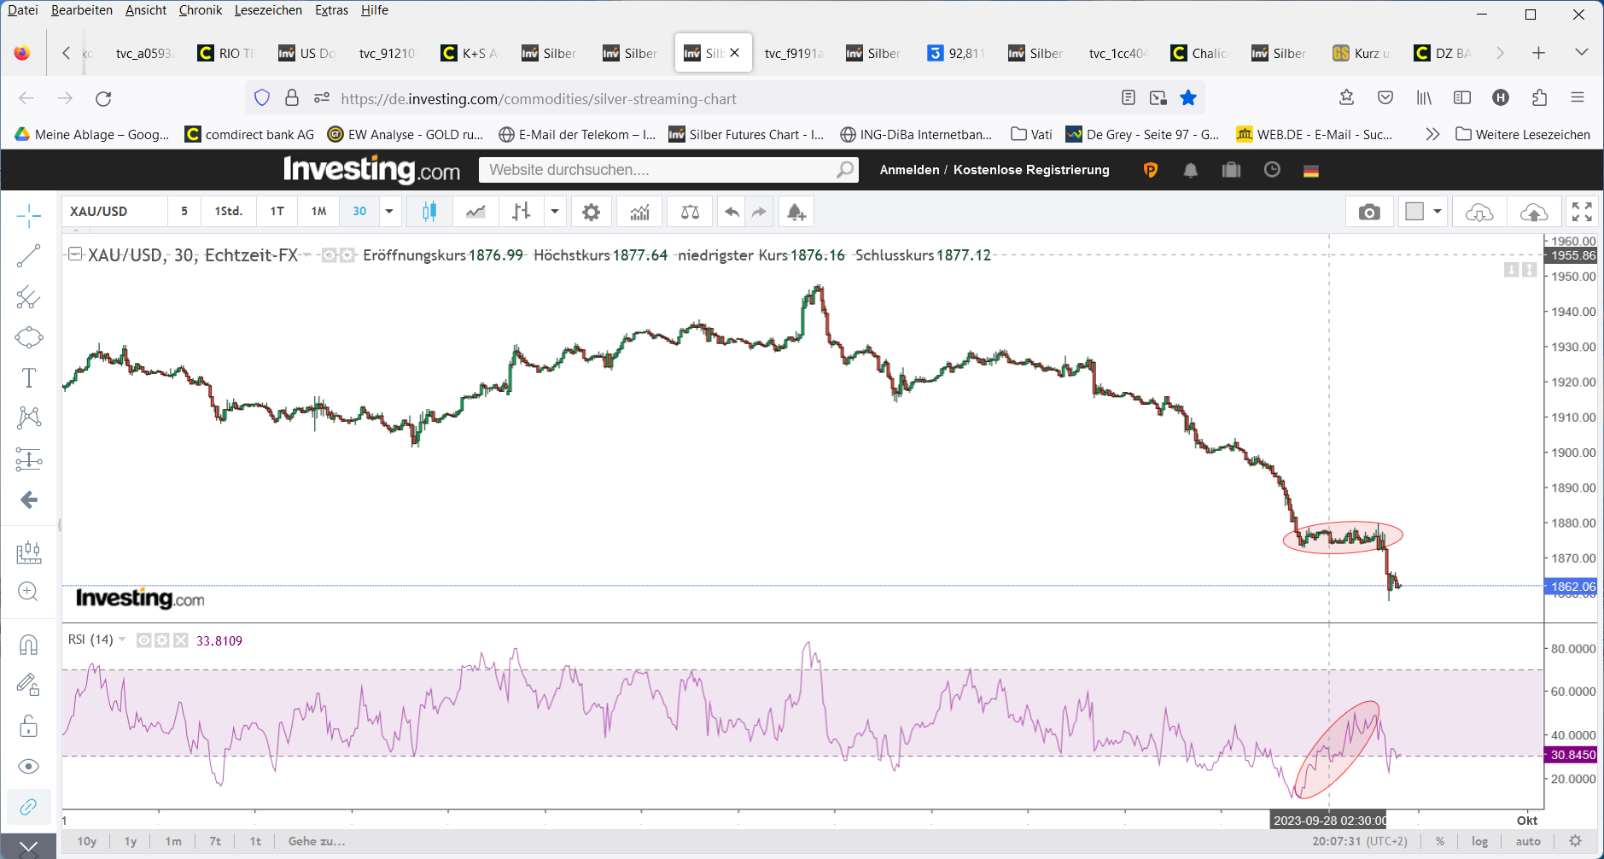Click the Kostenlose Registrierung link
This screenshot has height=859, width=1604.
(x=1031, y=170)
